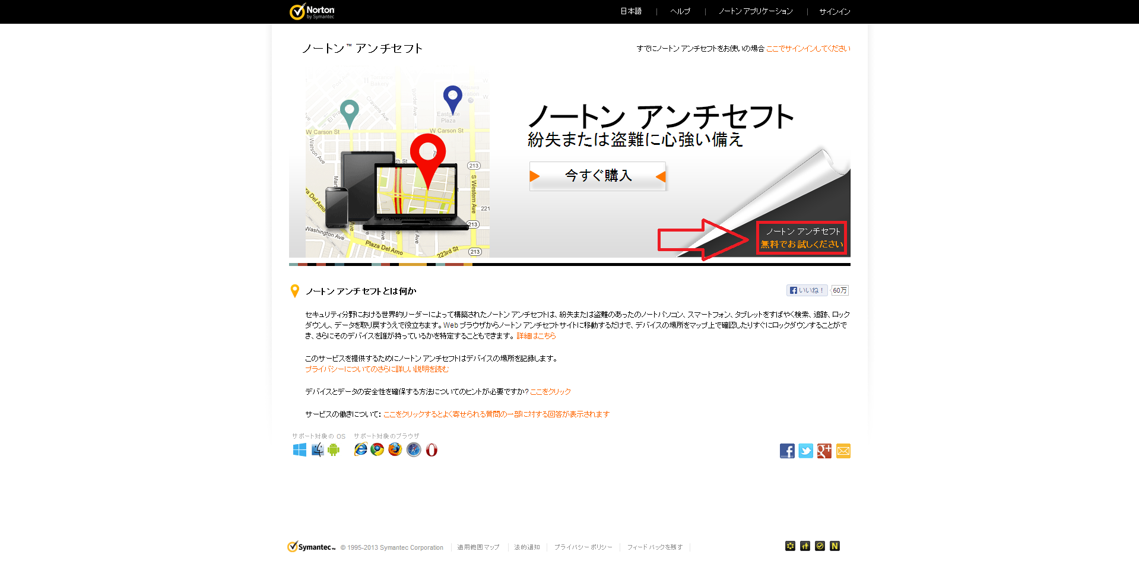Click the adult-and-child family footer icon
1139x567 pixels.
click(x=805, y=546)
